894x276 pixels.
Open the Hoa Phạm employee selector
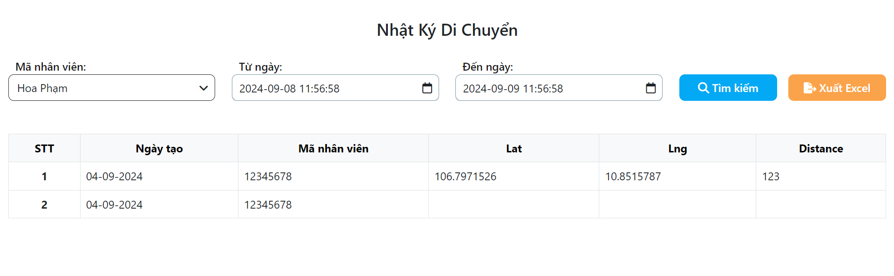coord(112,88)
